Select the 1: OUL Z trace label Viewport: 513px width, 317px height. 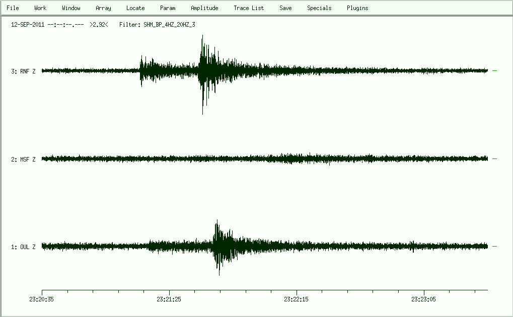click(23, 247)
